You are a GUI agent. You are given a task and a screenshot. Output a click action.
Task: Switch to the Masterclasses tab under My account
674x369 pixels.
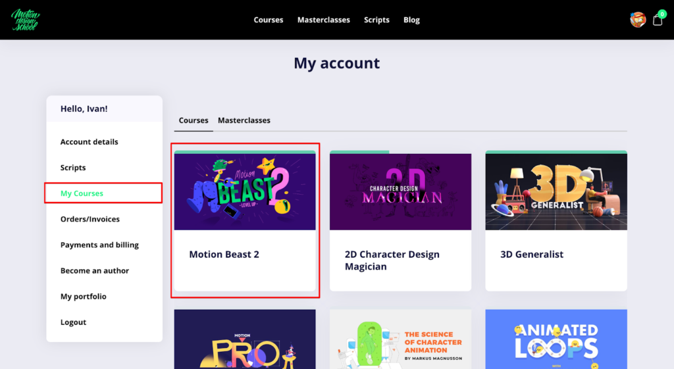click(244, 120)
